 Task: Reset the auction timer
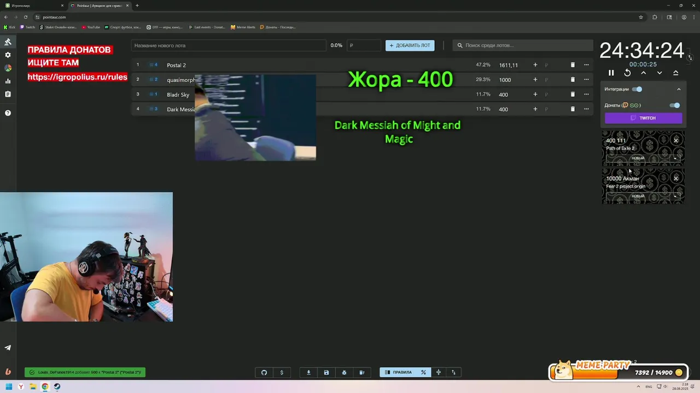pyautogui.click(x=627, y=73)
